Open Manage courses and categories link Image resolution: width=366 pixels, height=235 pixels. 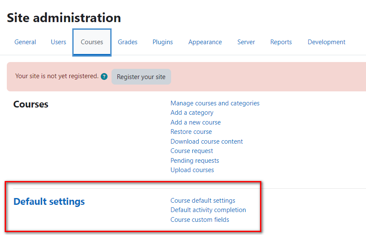215,103
